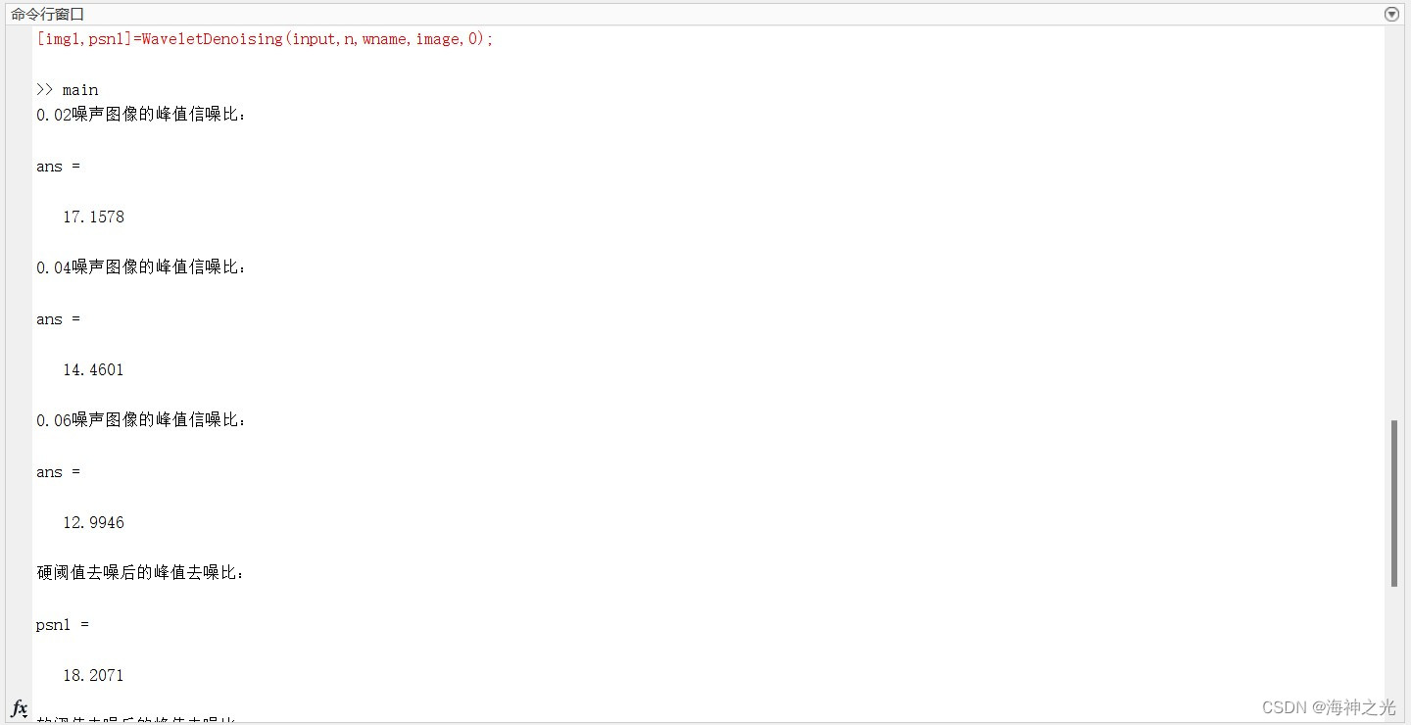Open the command window actions dropdown arrow
This screenshot has height=725, width=1411.
[1391, 14]
